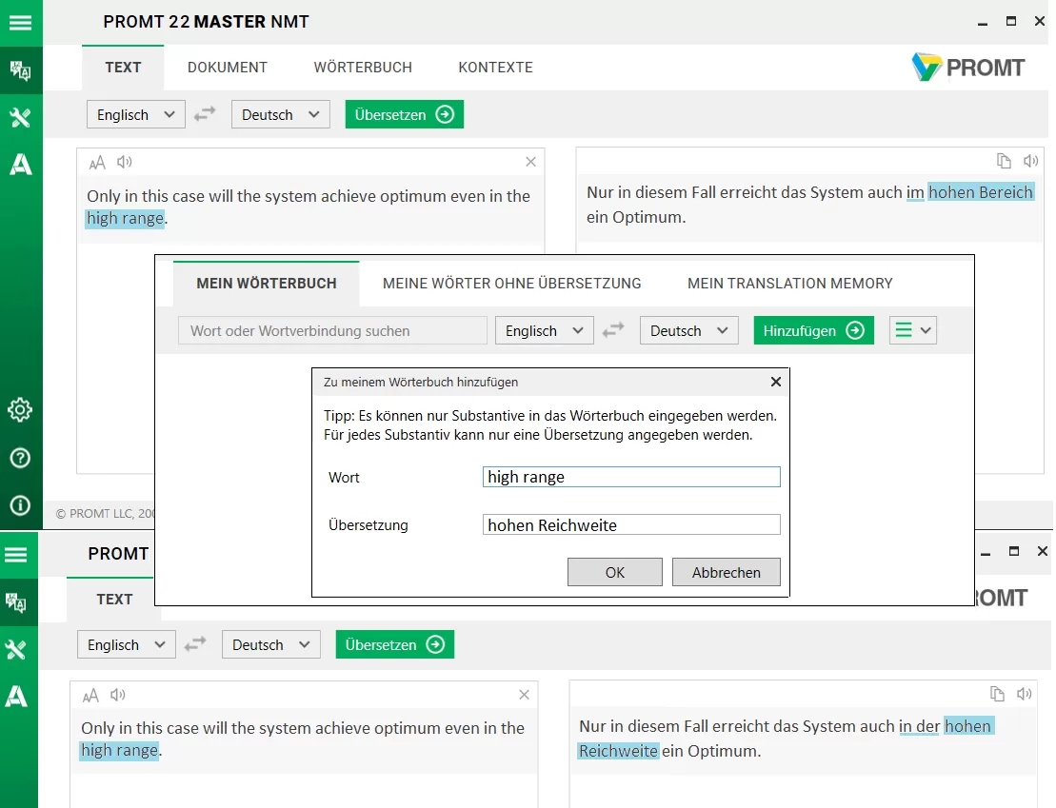
Task: Click underlined in der in bottom translation
Action: point(919,726)
